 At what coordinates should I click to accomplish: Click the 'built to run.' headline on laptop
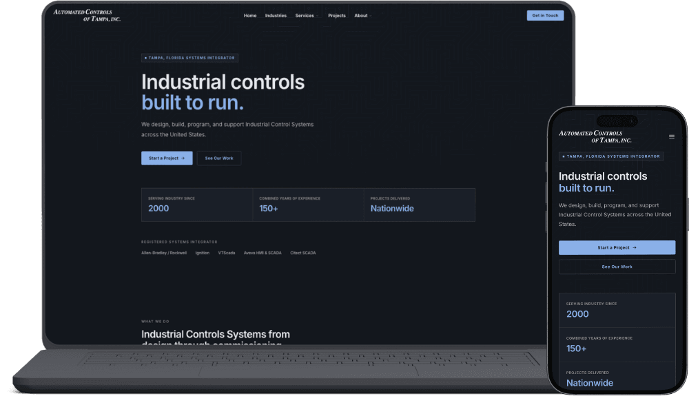pos(192,103)
